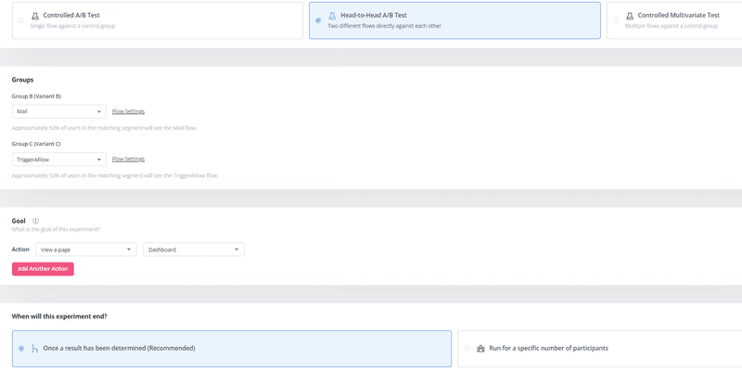Click the flask icon on Controlled Multivariate Test
Viewport: 742px width, 372px height.
(x=630, y=16)
